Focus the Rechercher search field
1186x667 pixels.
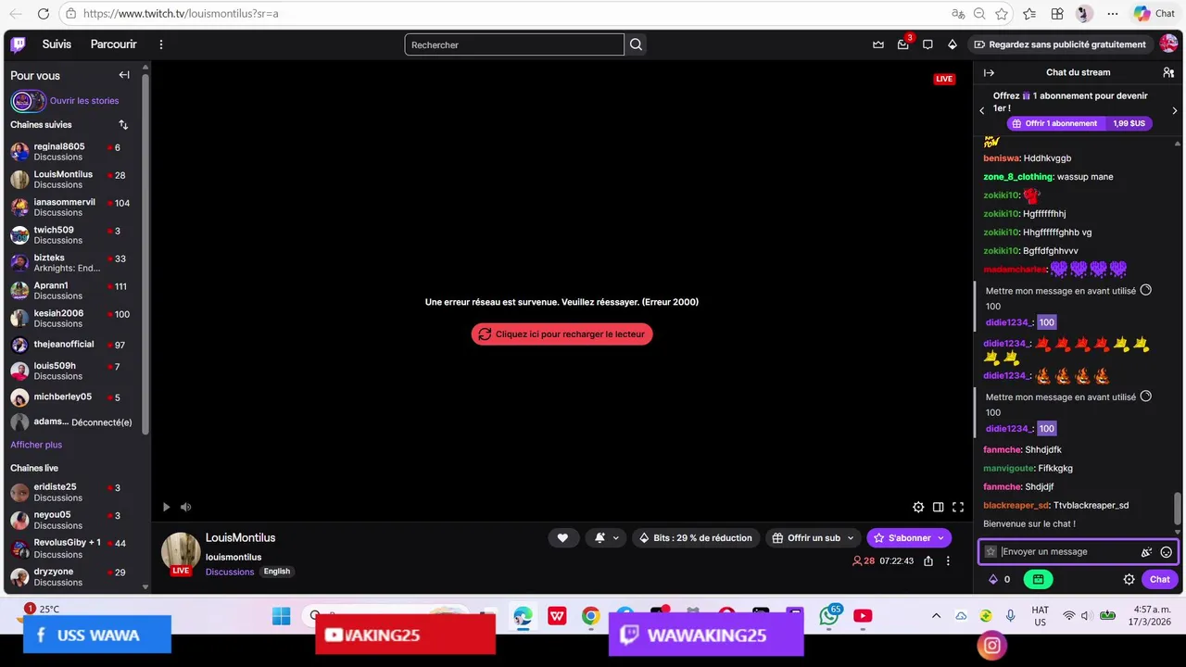pyautogui.click(x=514, y=44)
